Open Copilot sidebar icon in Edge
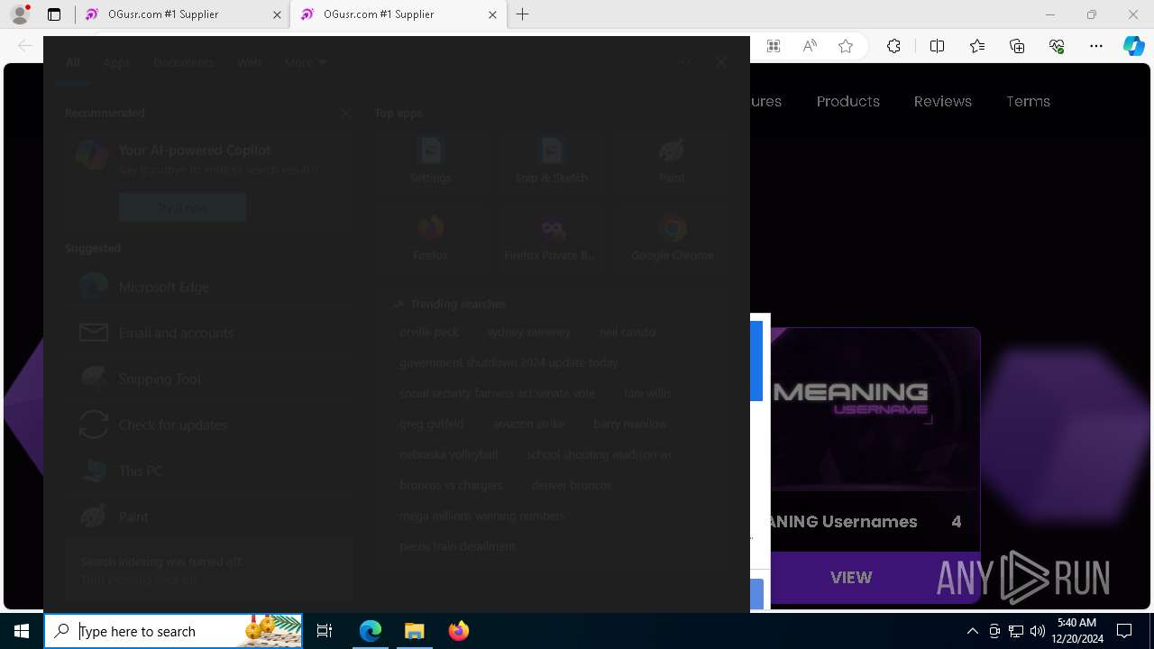 point(1133,46)
